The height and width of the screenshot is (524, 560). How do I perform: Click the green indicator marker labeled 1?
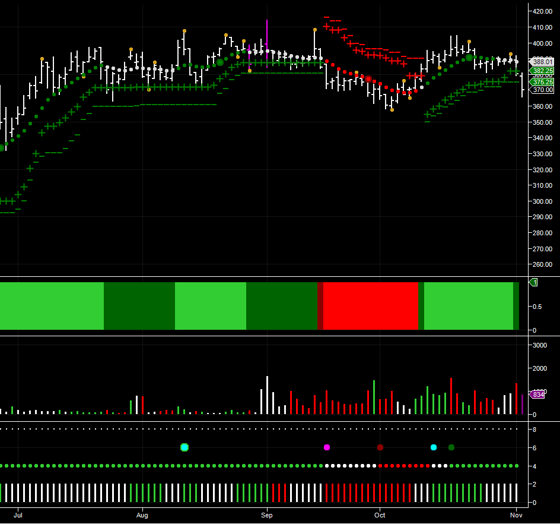[x=533, y=283]
